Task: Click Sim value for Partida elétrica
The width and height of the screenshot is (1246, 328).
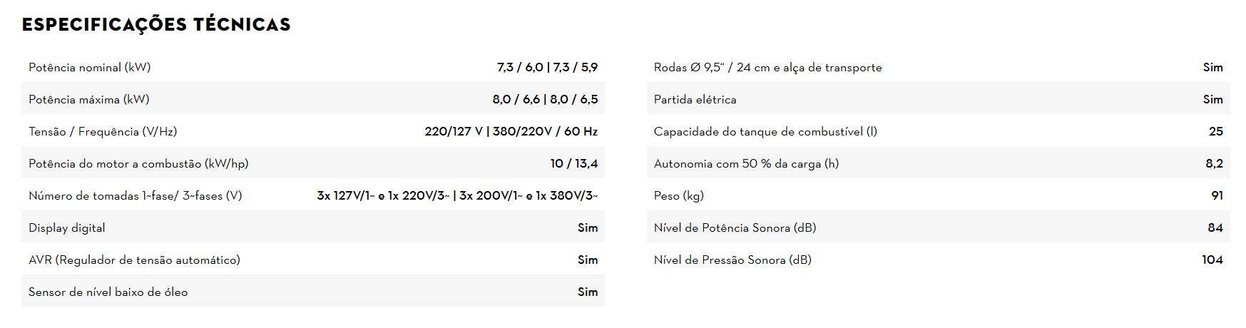Action: (1212, 100)
